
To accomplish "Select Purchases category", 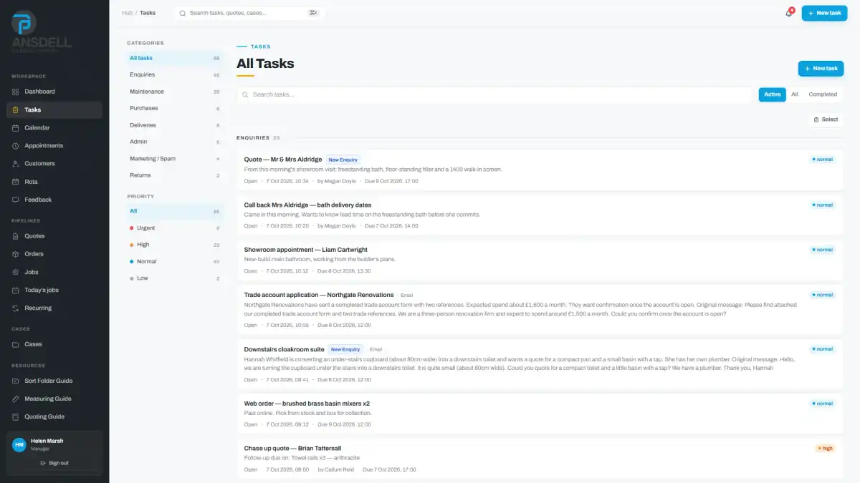I will click(175, 108).
